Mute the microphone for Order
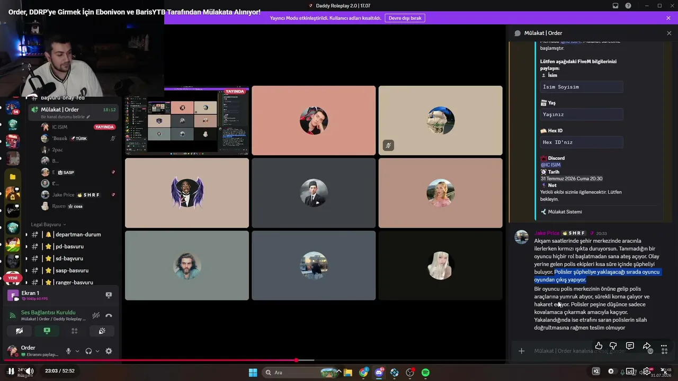Image resolution: width=678 pixels, height=381 pixels. click(68, 351)
